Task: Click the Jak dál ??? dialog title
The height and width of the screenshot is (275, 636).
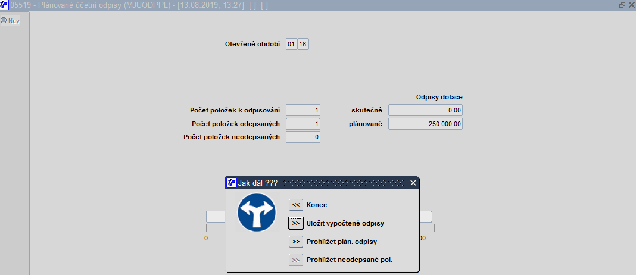Action: [258, 183]
